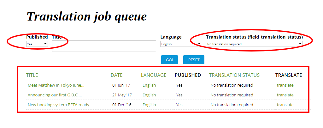Sort table by DATE column header
Viewport: 323px width, 128px height.
(116, 75)
